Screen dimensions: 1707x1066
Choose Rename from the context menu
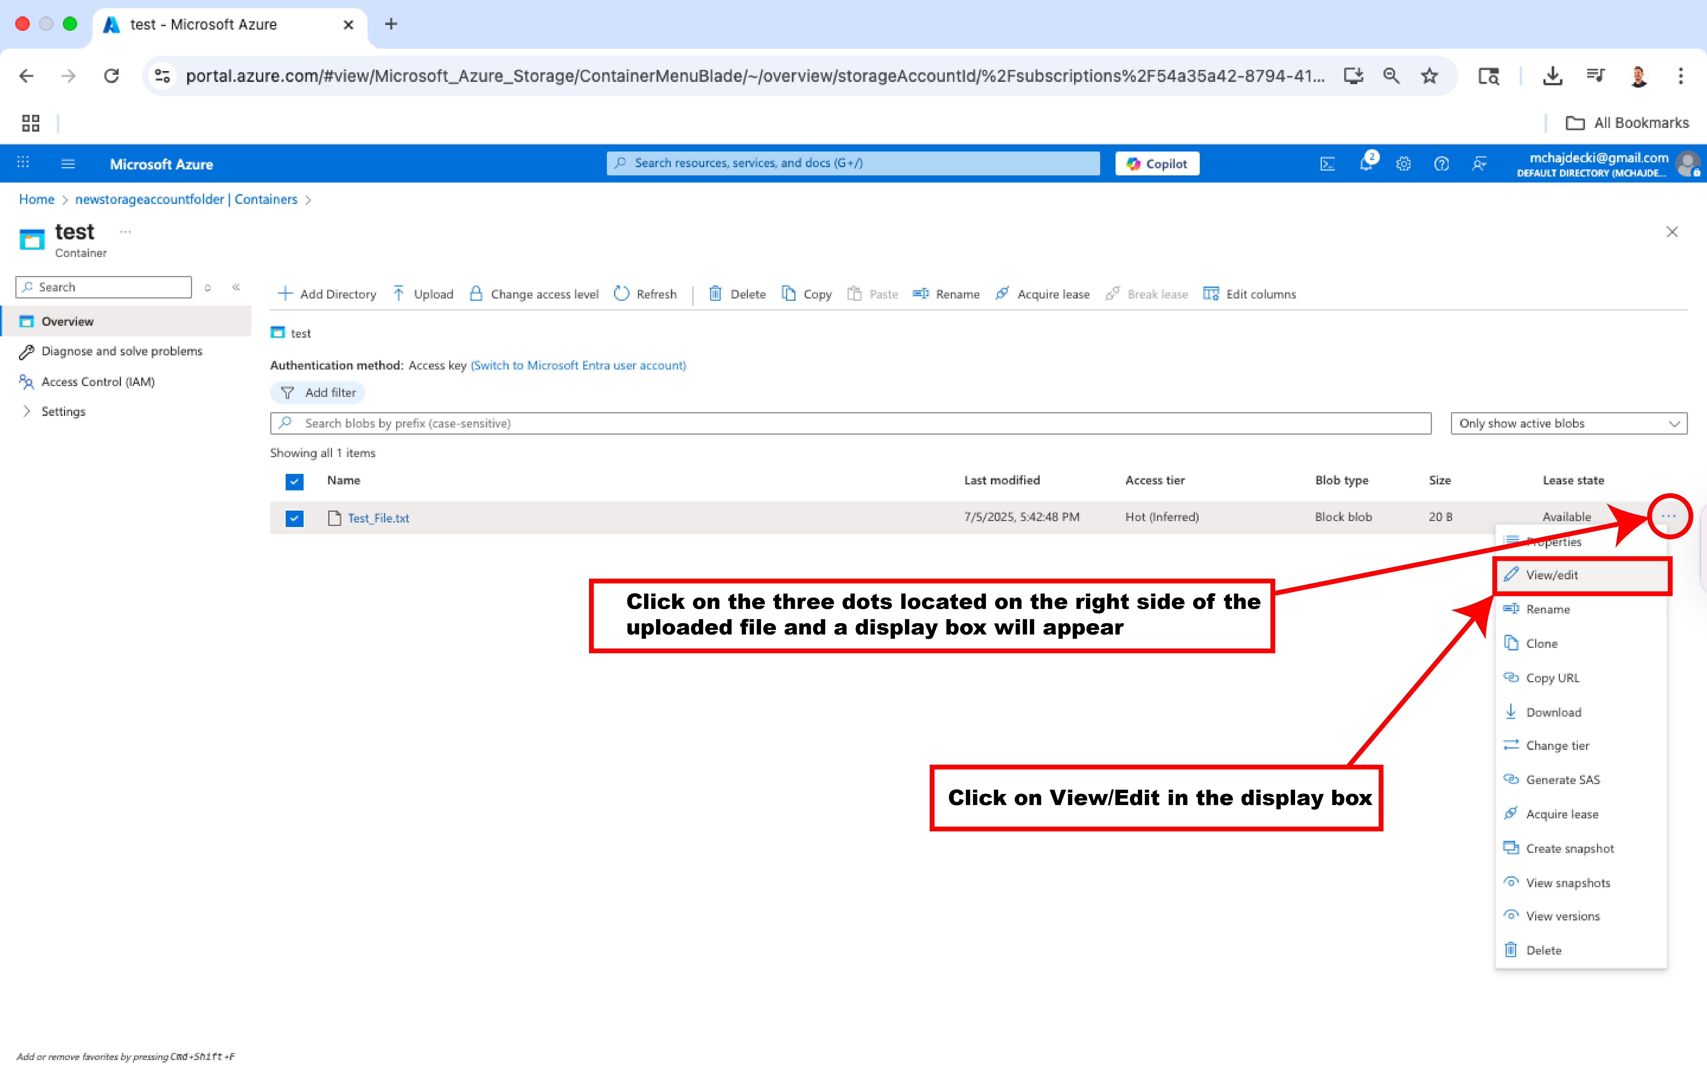(1582, 609)
